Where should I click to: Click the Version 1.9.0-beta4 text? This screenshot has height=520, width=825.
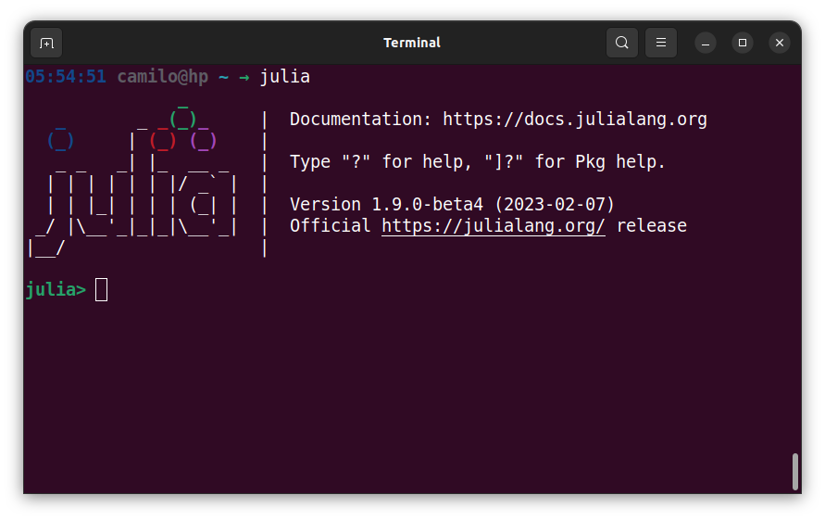pos(452,205)
